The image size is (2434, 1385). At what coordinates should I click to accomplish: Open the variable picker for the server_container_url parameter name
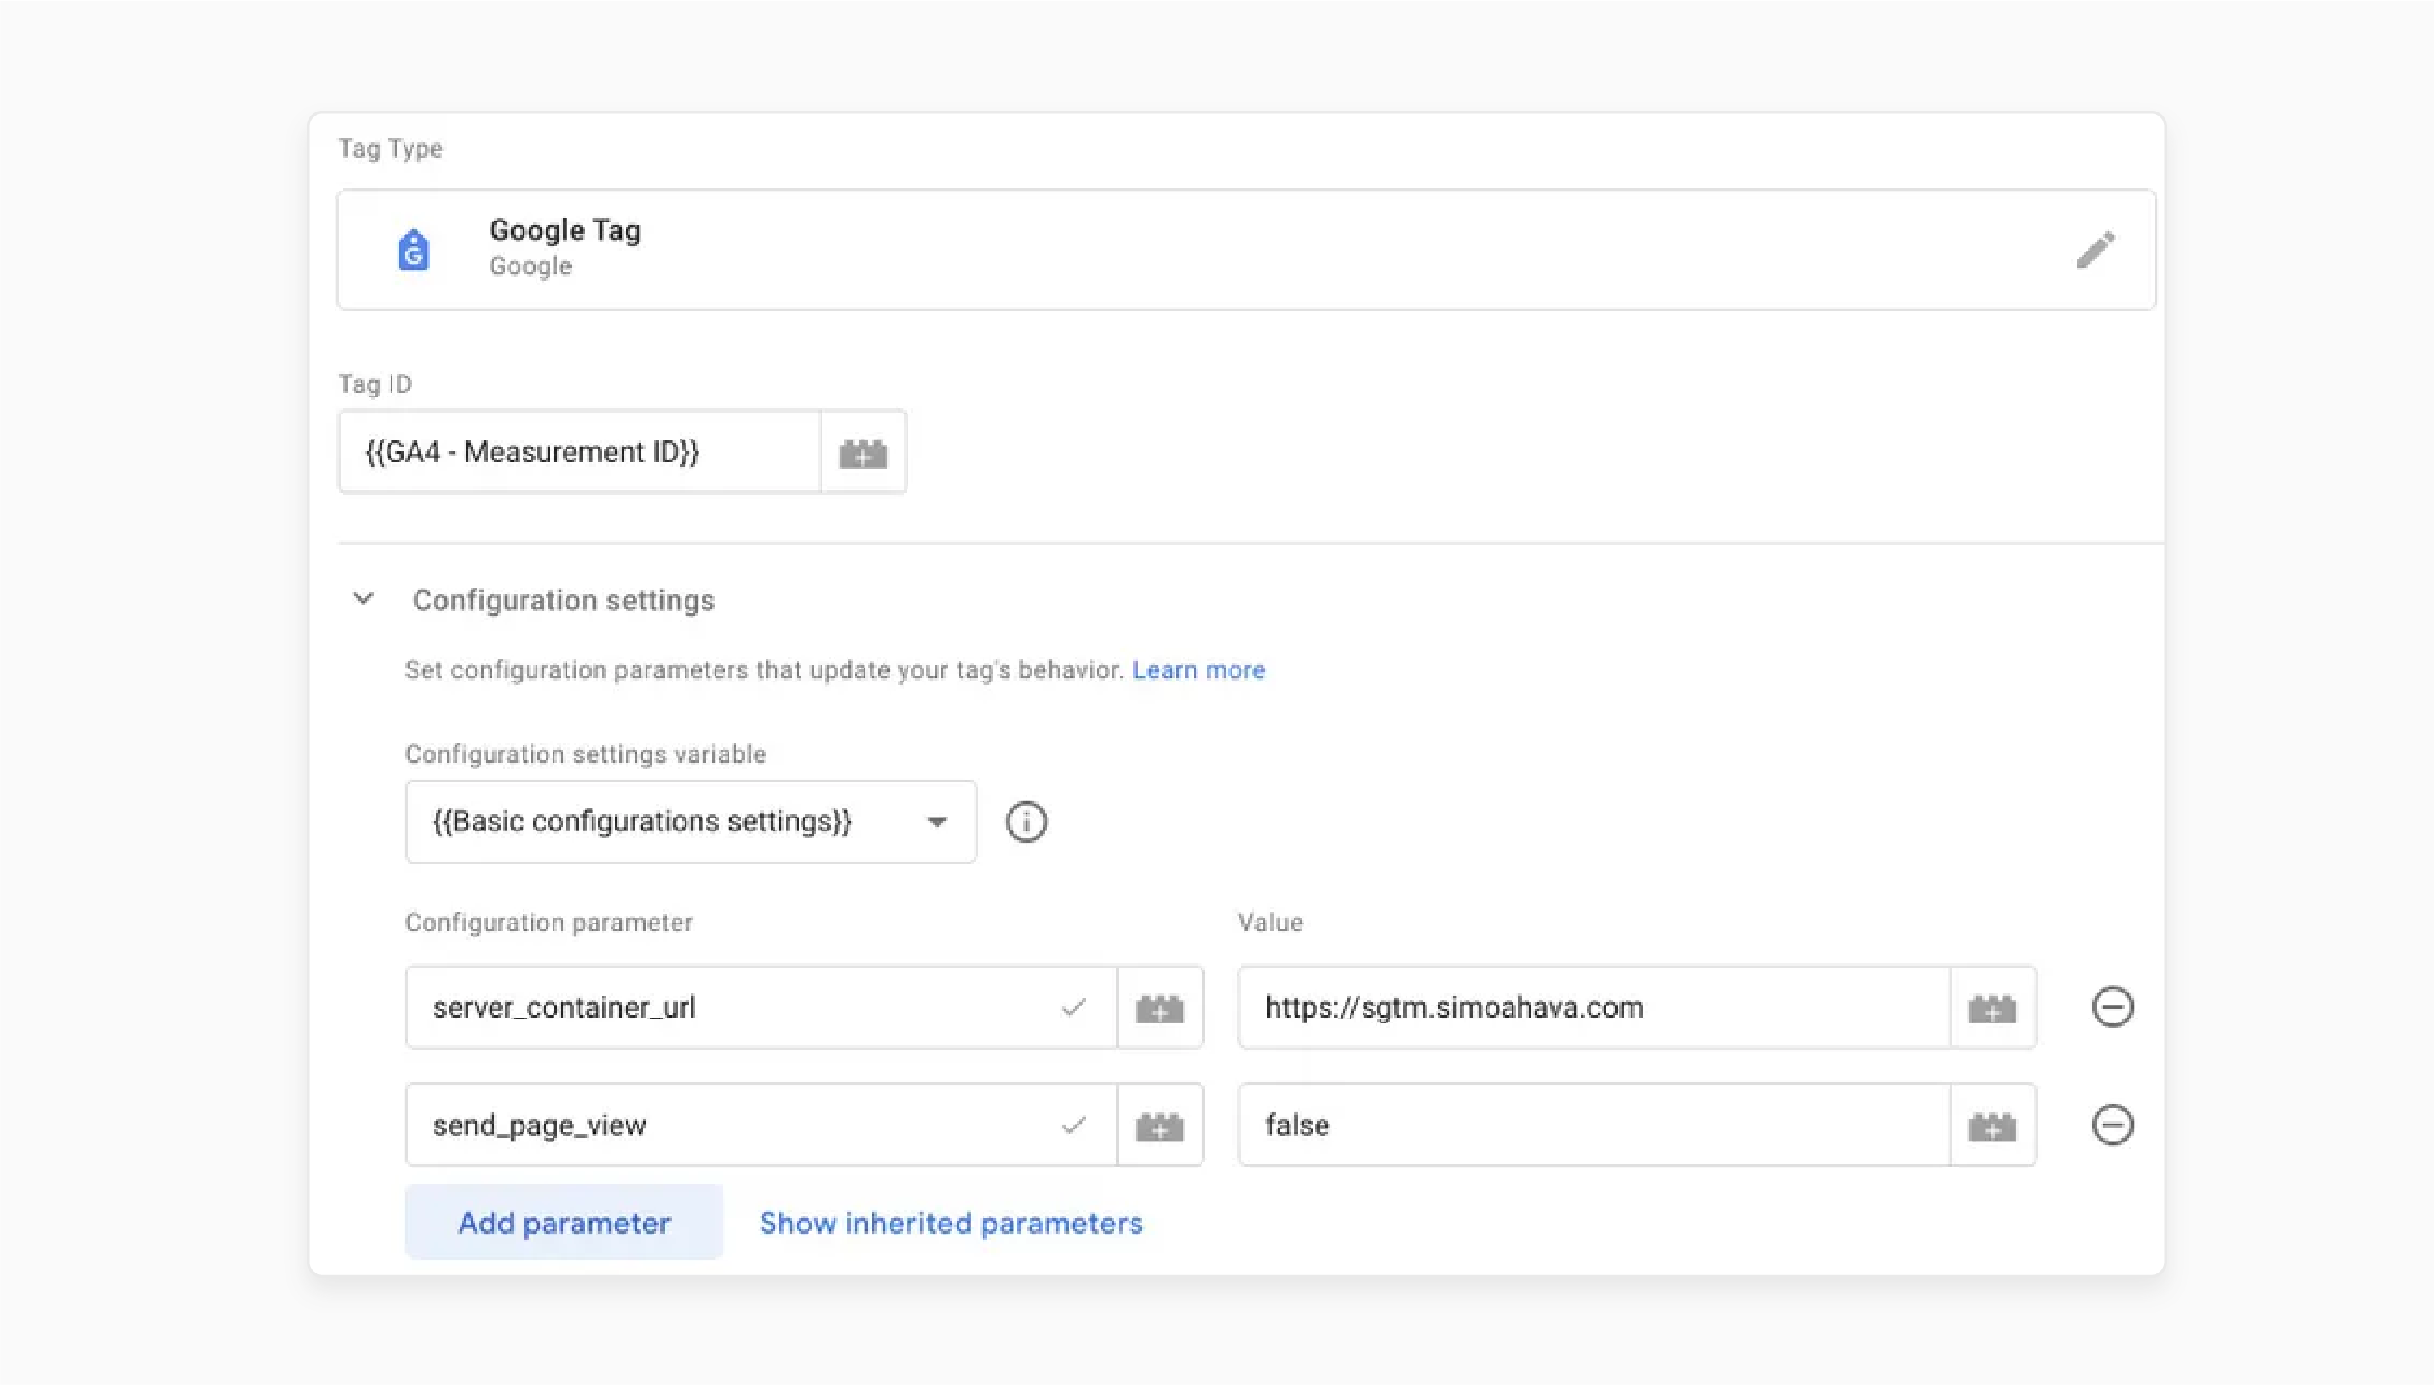(x=1160, y=1008)
